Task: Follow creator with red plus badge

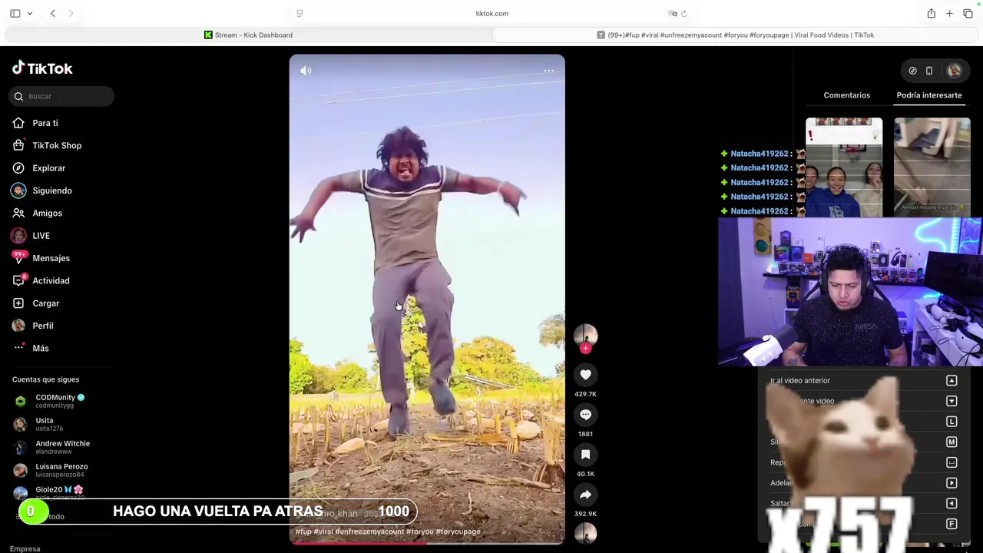Action: point(585,349)
